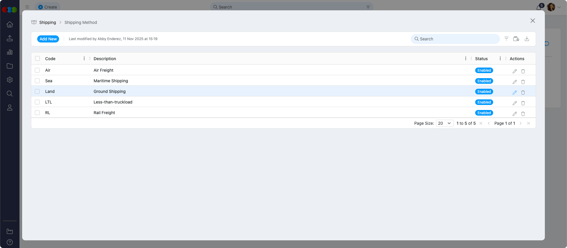The height and width of the screenshot is (248, 567).
Task: Select the LTL row checkbox
Action: point(37,102)
